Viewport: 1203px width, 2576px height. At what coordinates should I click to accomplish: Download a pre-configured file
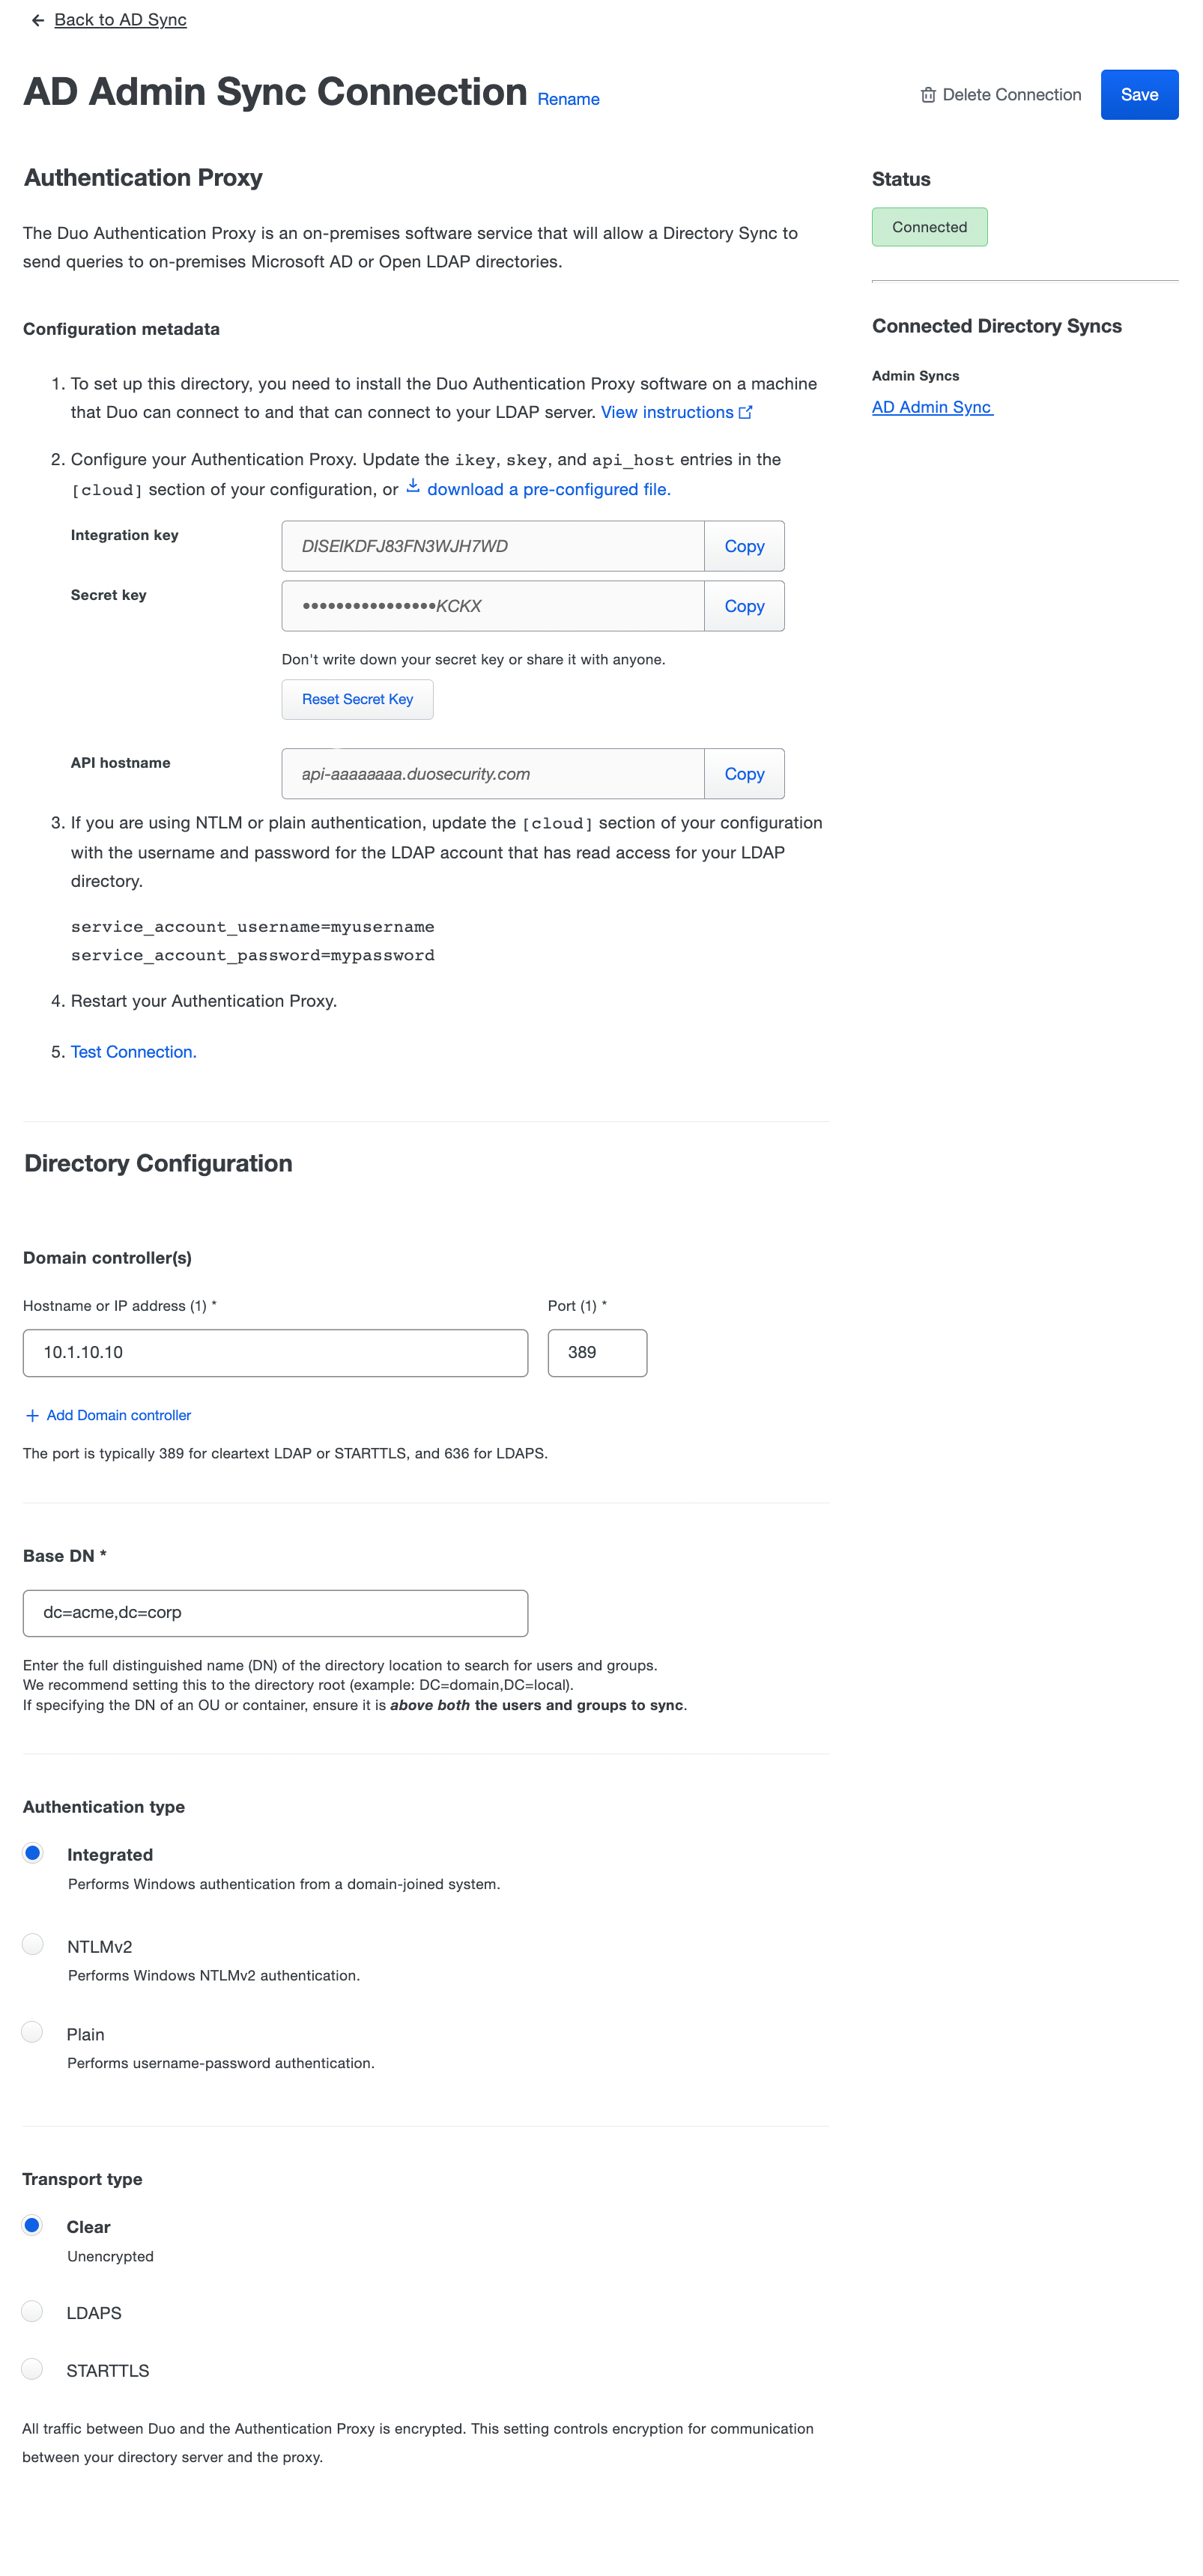click(x=549, y=489)
